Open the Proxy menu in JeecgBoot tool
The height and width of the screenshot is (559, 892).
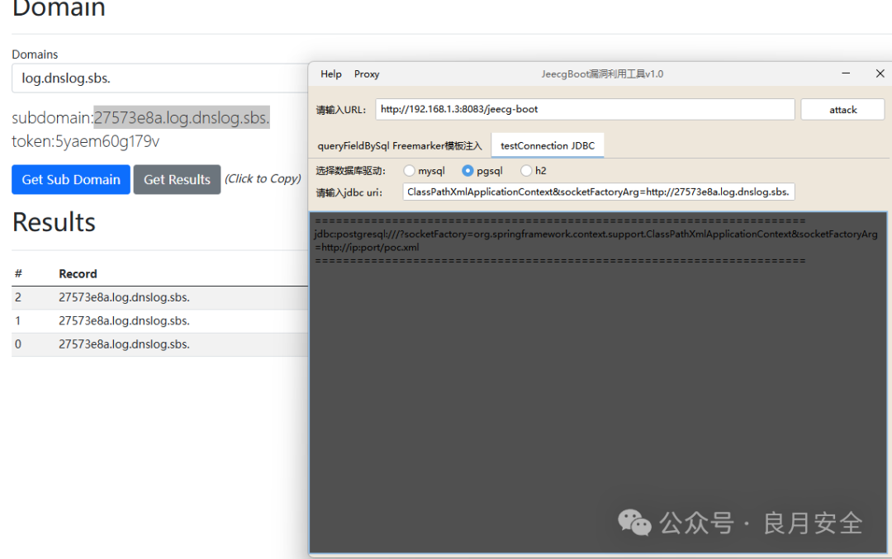pos(367,74)
